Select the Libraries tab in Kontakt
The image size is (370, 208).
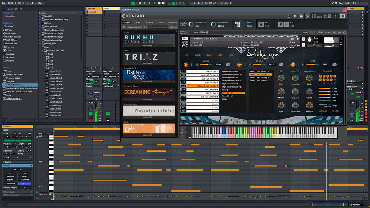[127, 22]
